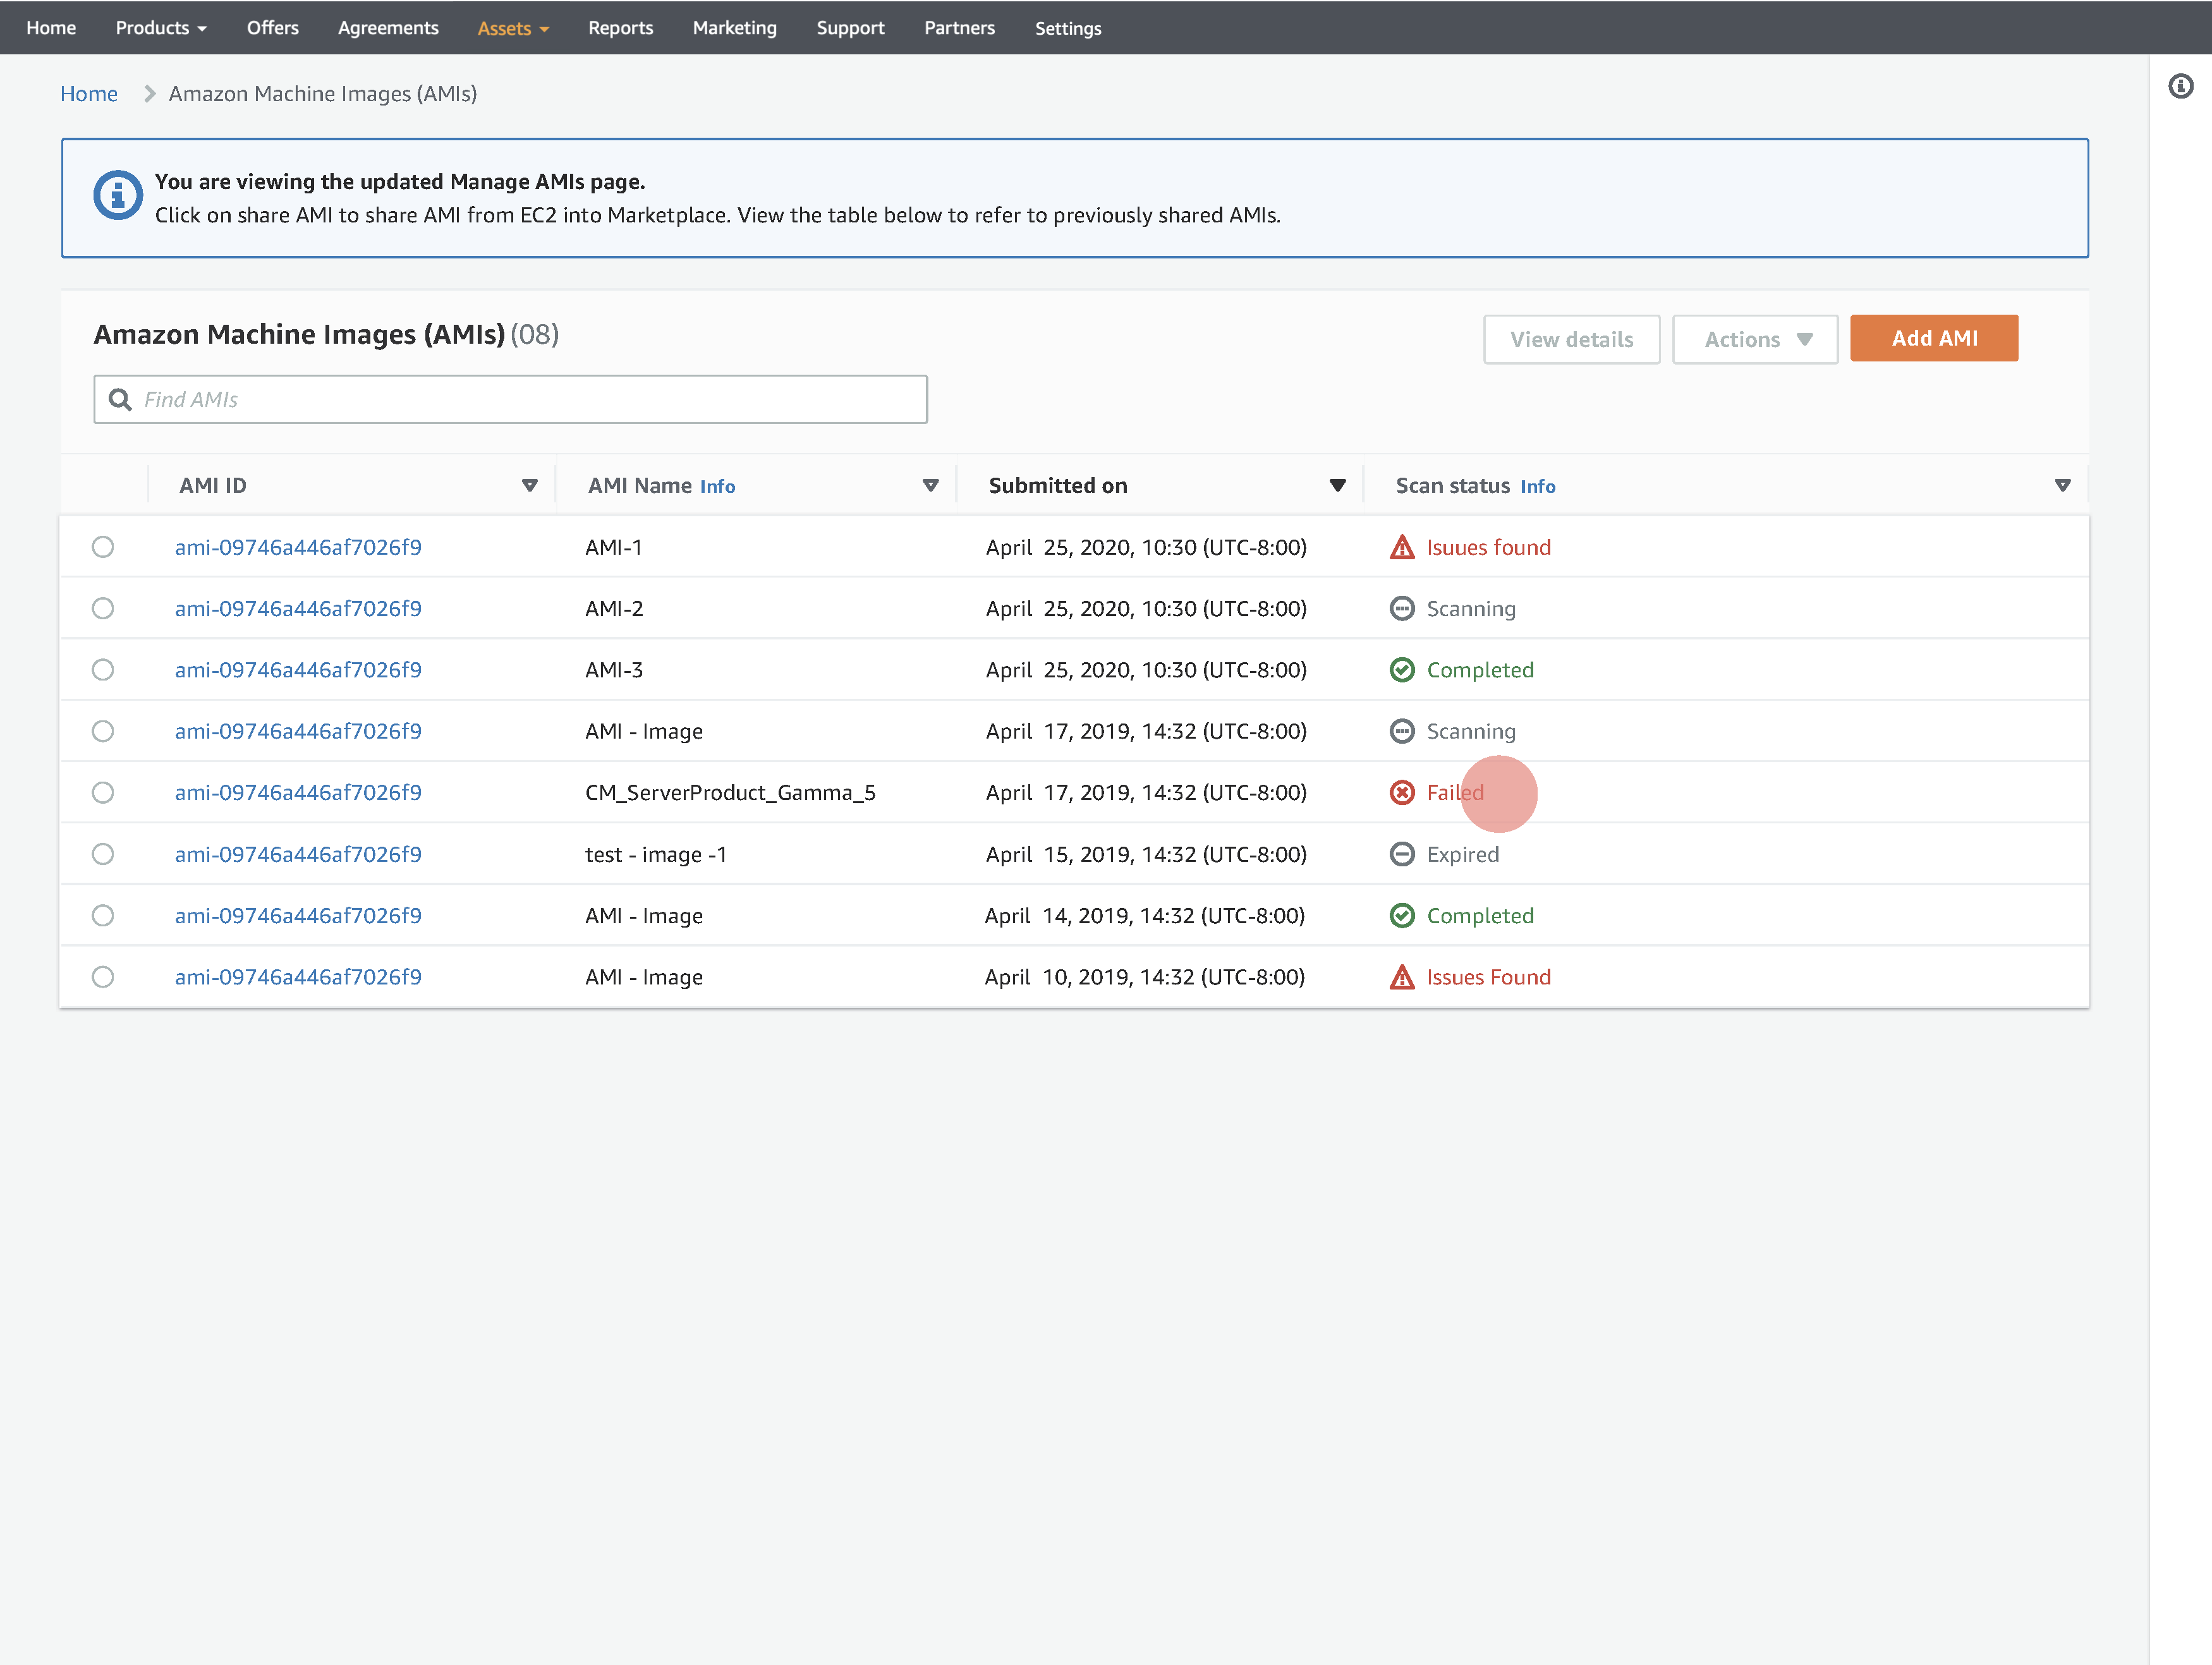Screen dimensions: 2212x1665
Task: Sort by the Submitted on column arrow
Action: point(1337,486)
